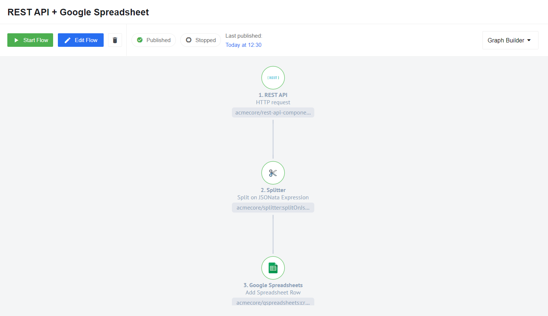Click the Start Flow button
The height and width of the screenshot is (316, 548).
click(x=30, y=40)
